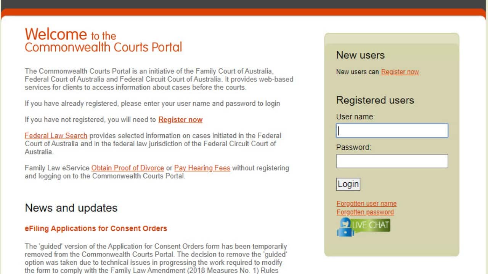
Task: Click the Registered users panel heading
Action: click(x=375, y=100)
